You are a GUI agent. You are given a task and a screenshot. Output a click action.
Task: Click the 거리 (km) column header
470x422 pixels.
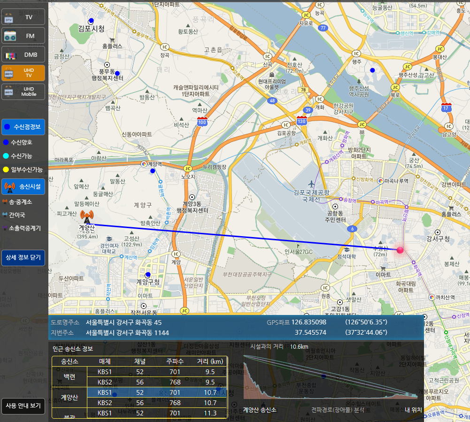tap(210, 361)
